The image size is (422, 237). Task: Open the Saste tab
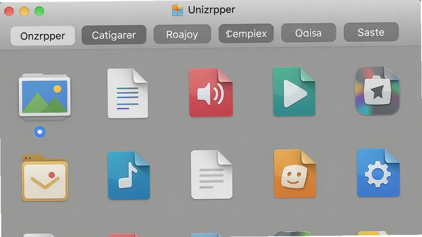tap(371, 32)
